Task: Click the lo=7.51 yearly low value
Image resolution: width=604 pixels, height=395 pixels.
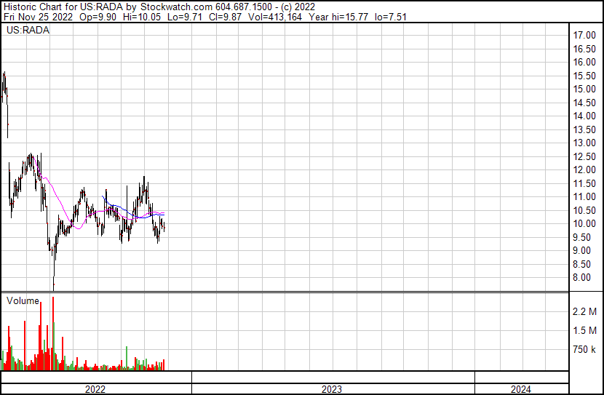Action: click(391, 17)
